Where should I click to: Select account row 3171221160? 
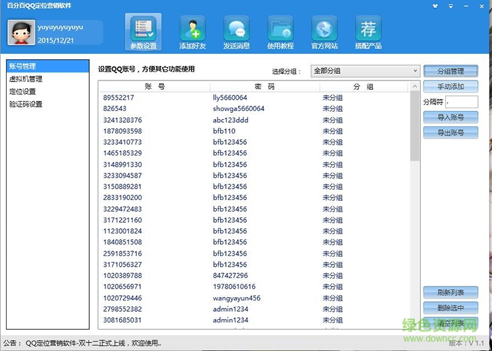(x=255, y=220)
